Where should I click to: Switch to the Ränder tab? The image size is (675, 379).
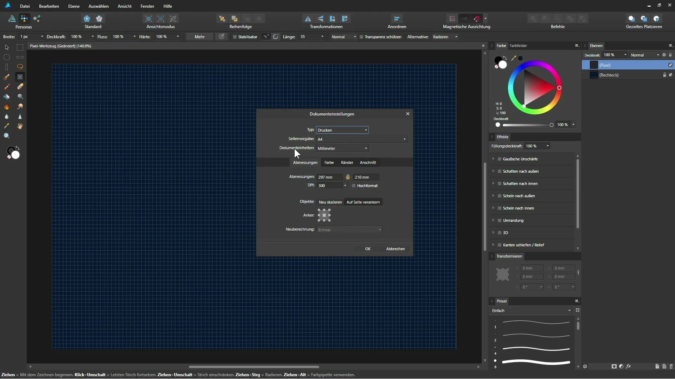pyautogui.click(x=347, y=162)
